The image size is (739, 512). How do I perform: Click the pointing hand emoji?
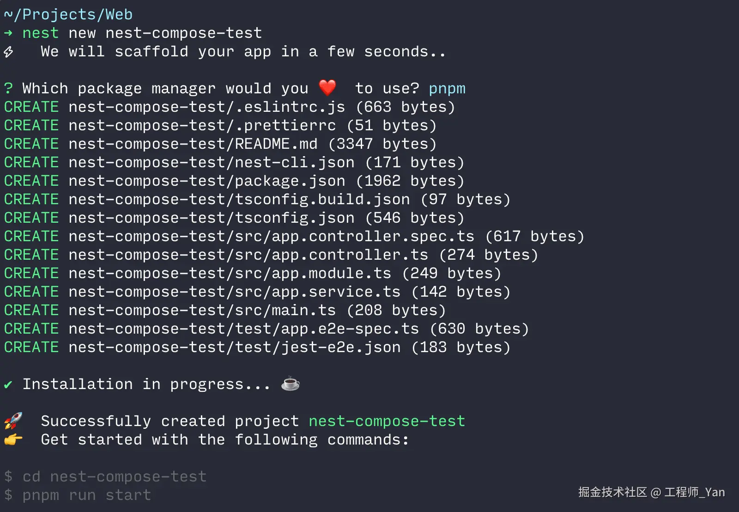(x=13, y=439)
